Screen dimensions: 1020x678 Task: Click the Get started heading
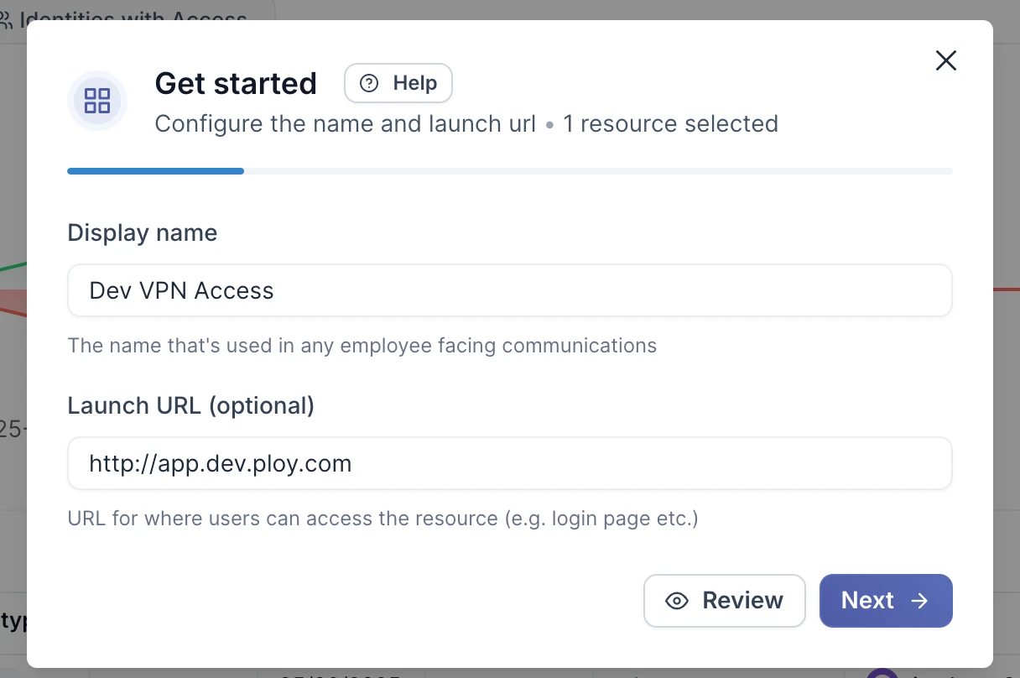pos(236,84)
